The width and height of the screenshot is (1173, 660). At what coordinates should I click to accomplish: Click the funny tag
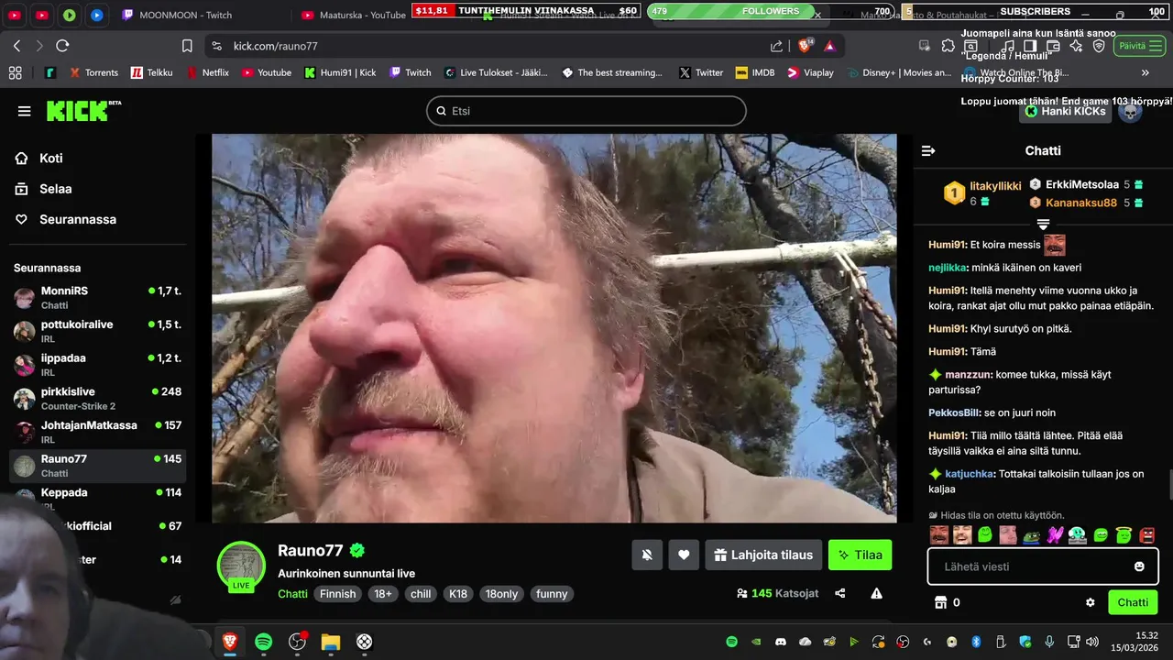click(552, 594)
